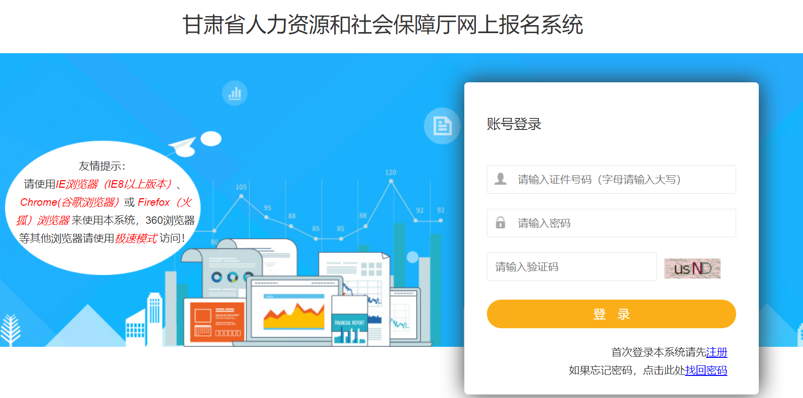803x398 pixels.
Task: Click the paper airplane graphic
Action: pyautogui.click(x=182, y=147)
